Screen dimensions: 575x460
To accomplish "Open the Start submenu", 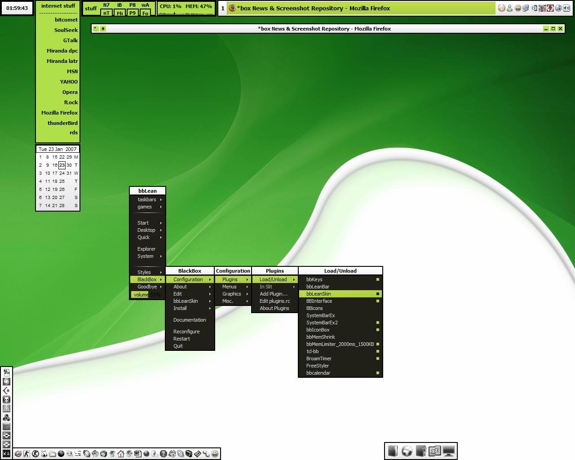I will point(147,223).
